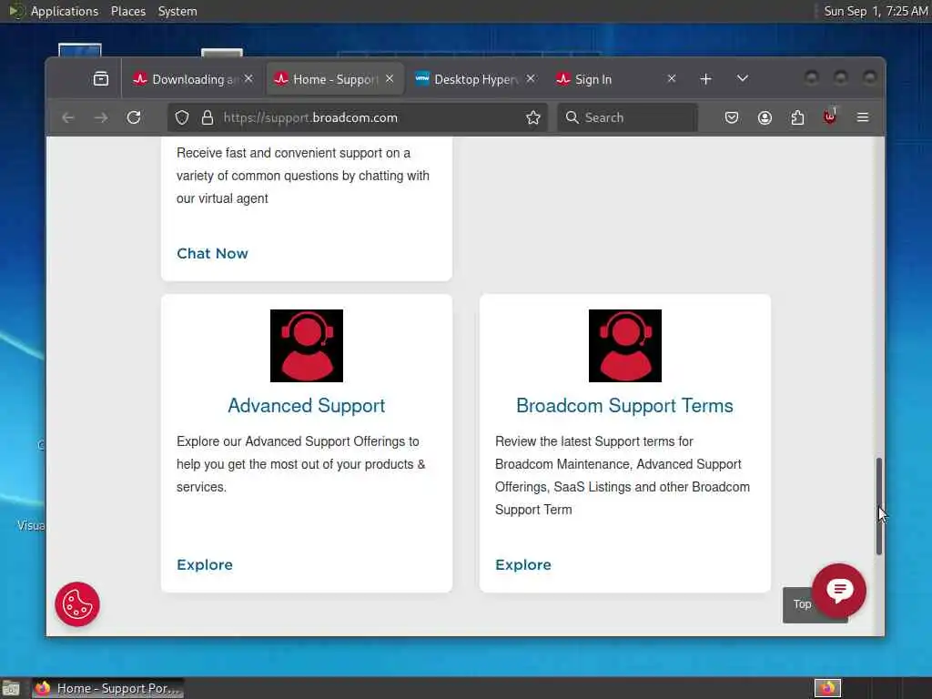Screen dimensions: 932x699
Task: Go back to the previous page
Action: 68,117
